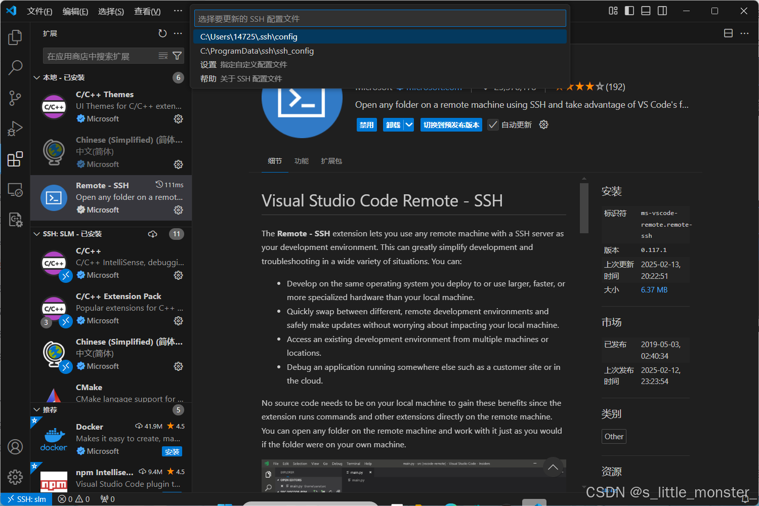Switch to the details tab
Viewport: 759px width, 506px height.
coord(275,161)
